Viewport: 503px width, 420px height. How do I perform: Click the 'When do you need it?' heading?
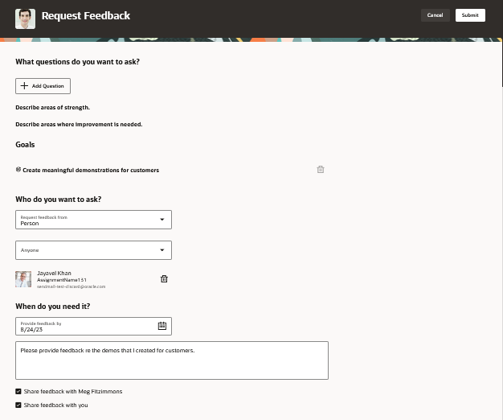(x=52, y=307)
